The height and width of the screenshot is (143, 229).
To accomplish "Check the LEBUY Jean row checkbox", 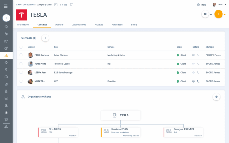I will coord(21,72).
